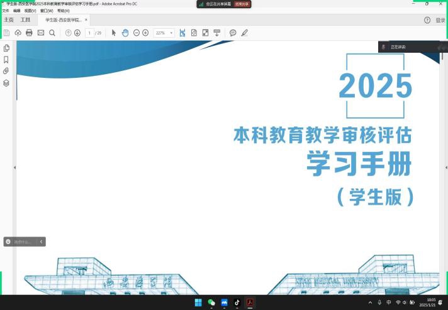
Task: Click the page number input field
Action: coord(89,33)
